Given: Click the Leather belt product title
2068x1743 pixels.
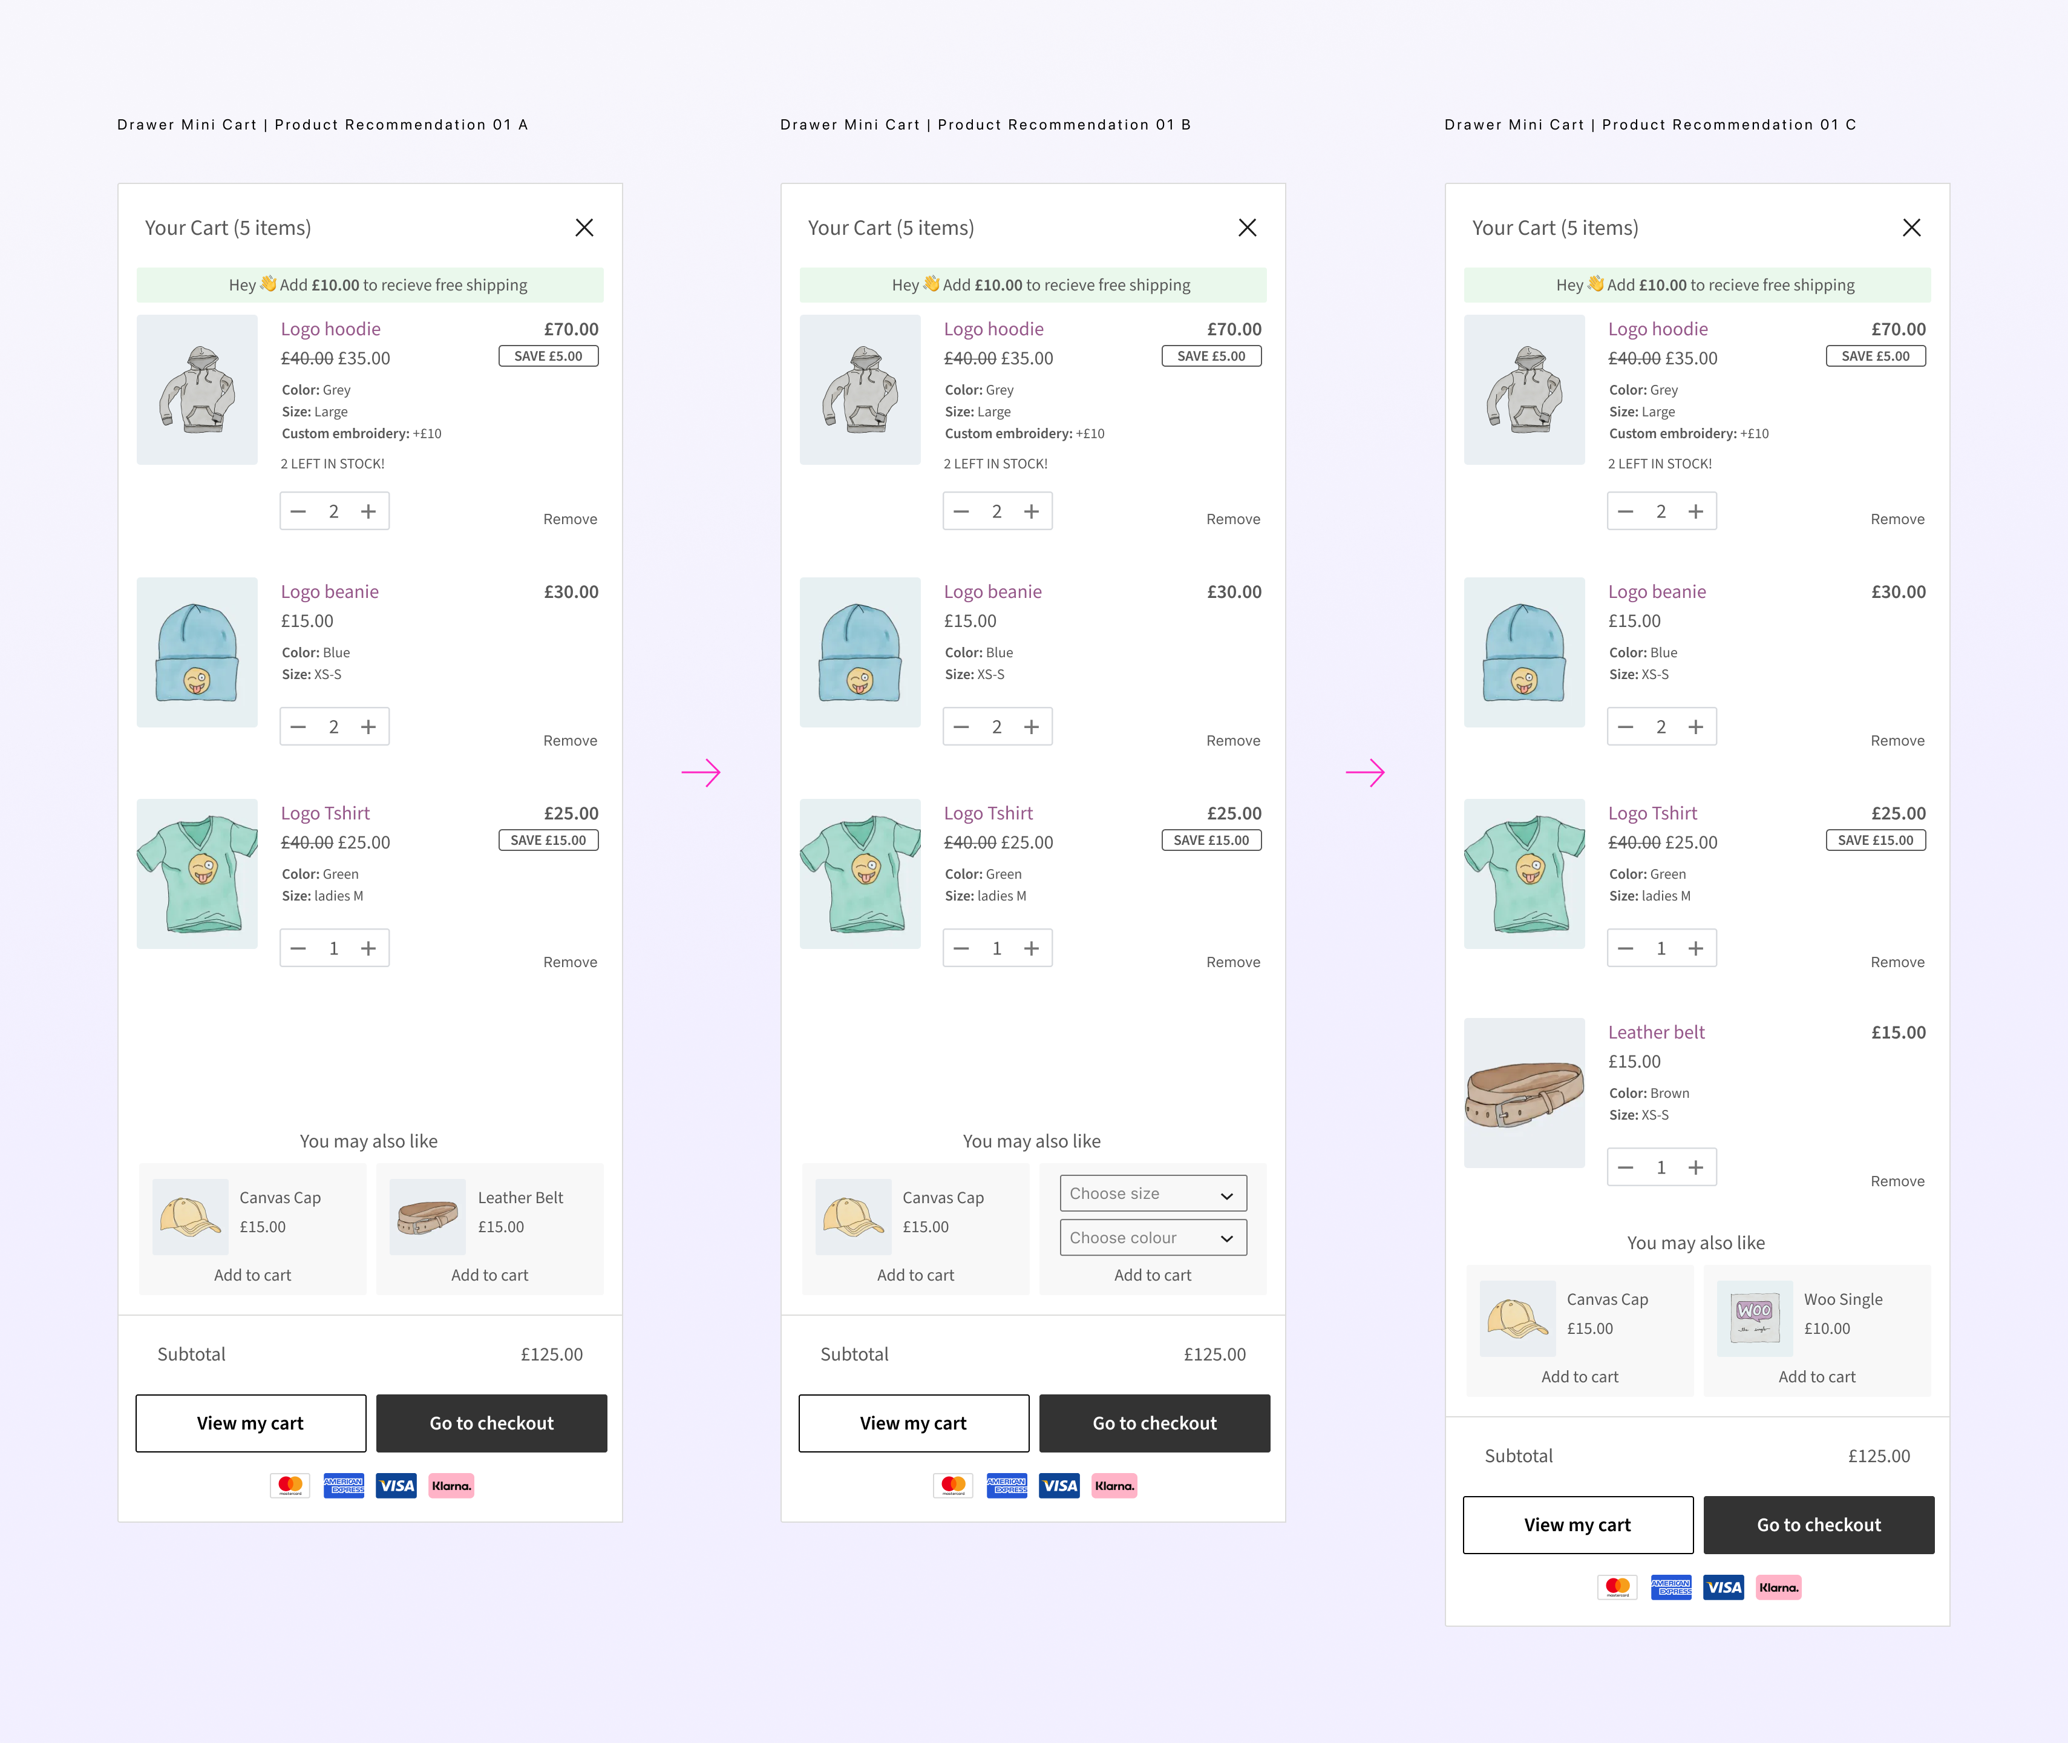Looking at the screenshot, I should tap(1656, 1031).
